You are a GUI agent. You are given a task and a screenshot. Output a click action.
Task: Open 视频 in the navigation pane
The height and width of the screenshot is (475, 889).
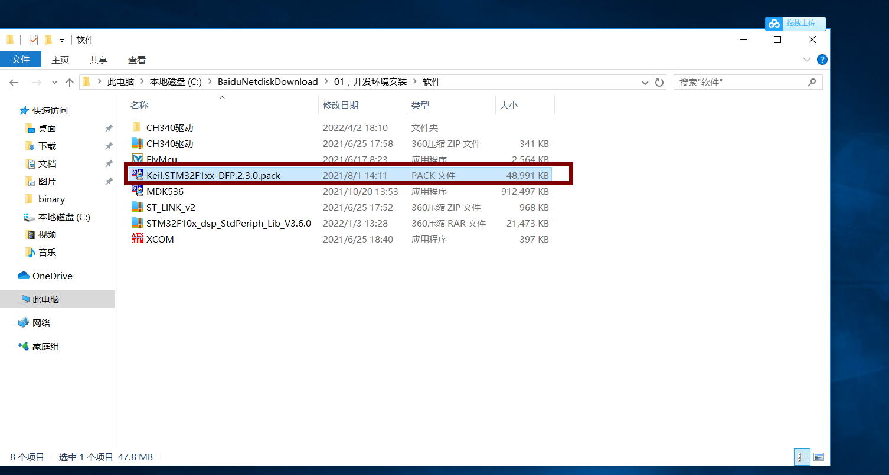47,234
